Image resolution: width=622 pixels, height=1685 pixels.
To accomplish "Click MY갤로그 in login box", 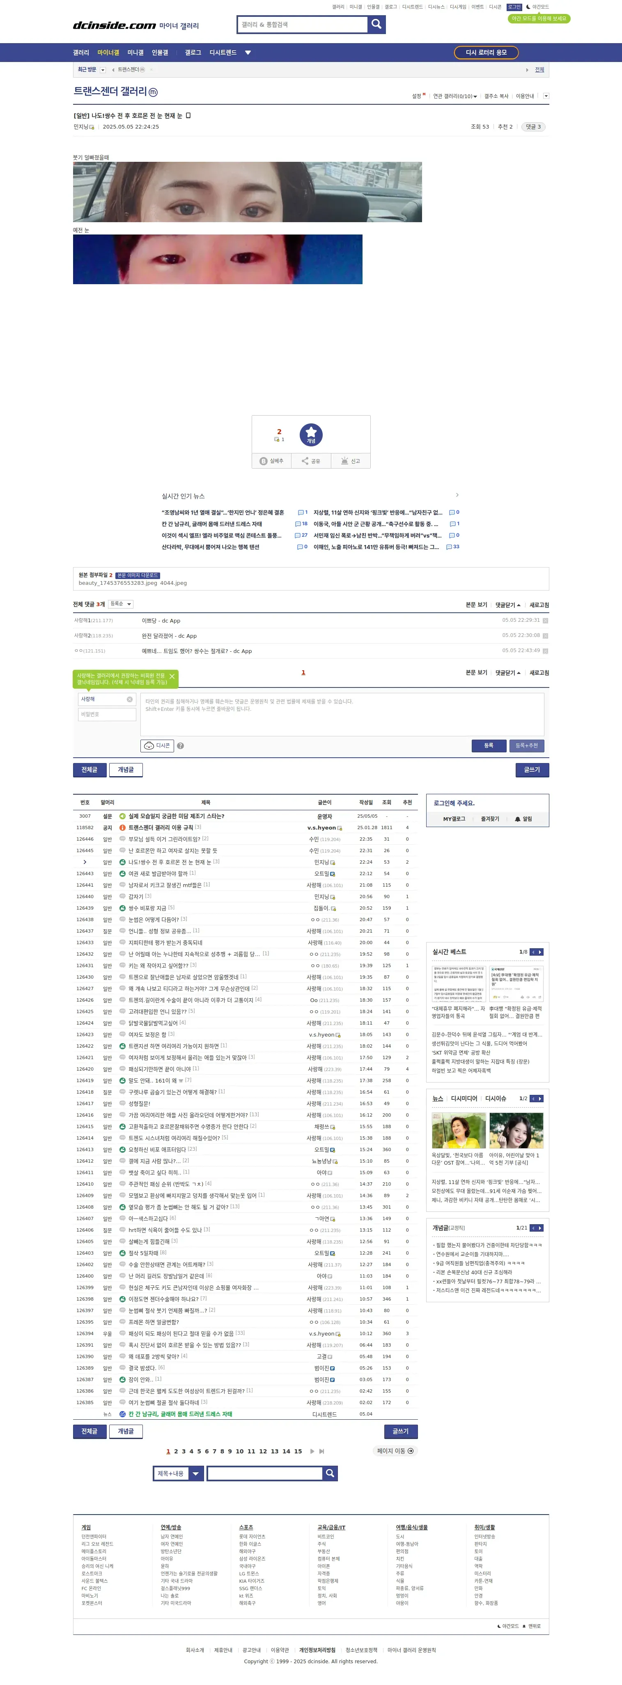I will 454,818.
